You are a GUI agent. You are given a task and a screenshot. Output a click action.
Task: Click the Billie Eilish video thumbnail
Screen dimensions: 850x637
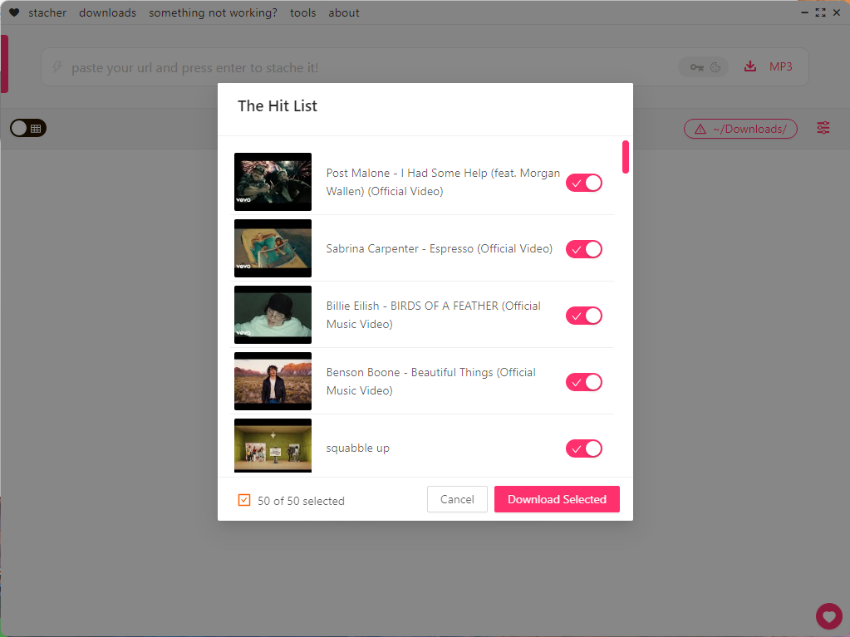[x=273, y=315]
